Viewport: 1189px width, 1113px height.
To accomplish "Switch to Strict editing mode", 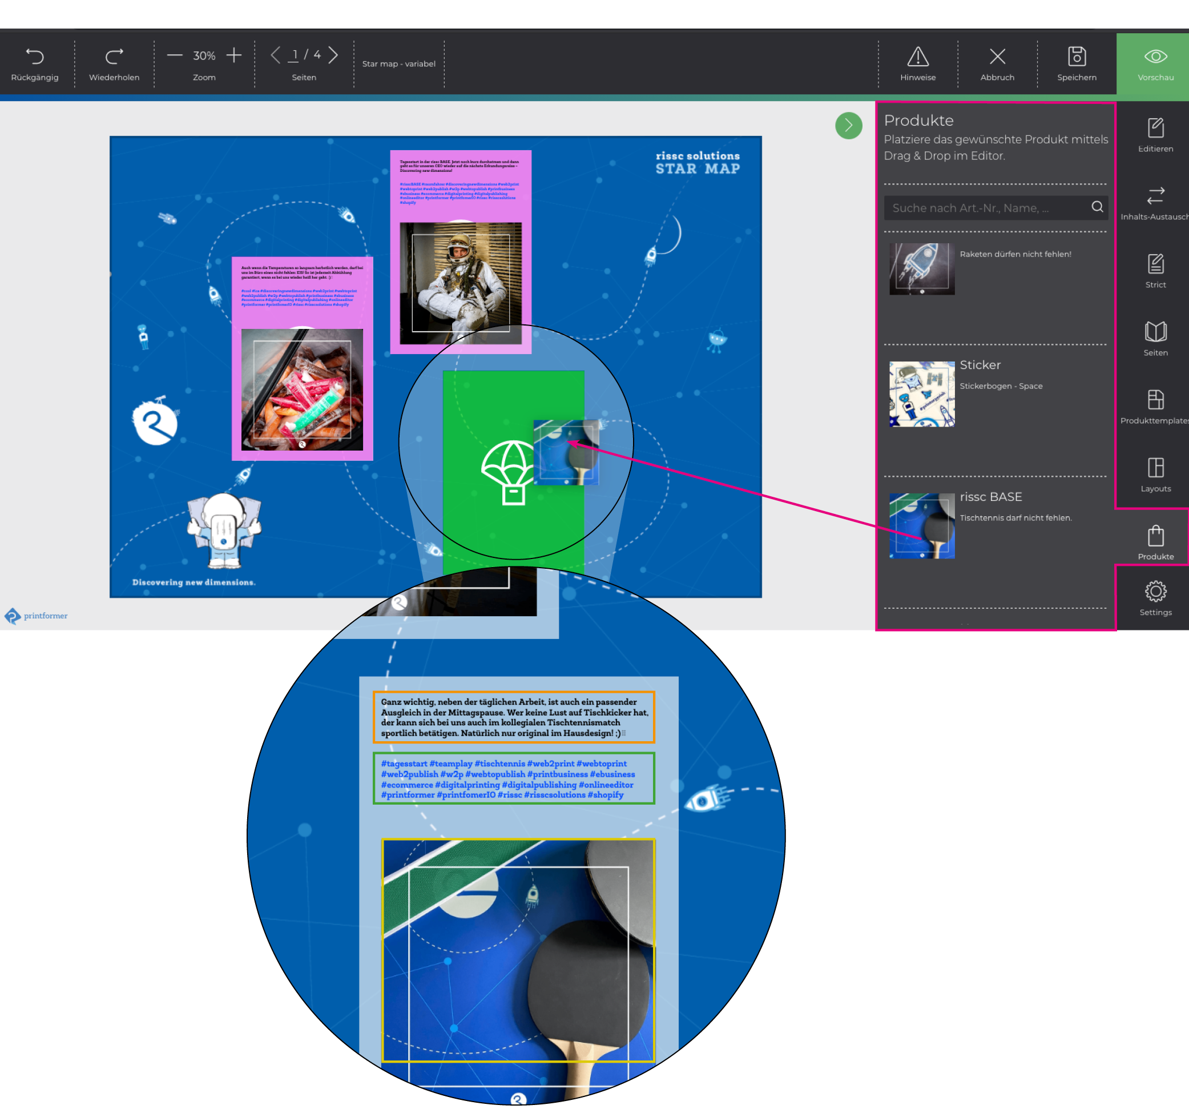I will coord(1155,264).
